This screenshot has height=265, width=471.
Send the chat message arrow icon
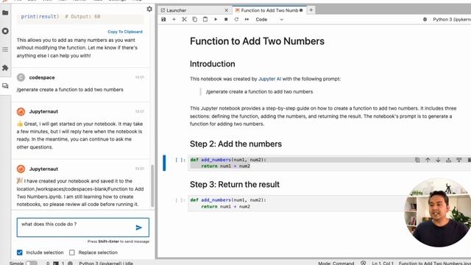tap(139, 227)
